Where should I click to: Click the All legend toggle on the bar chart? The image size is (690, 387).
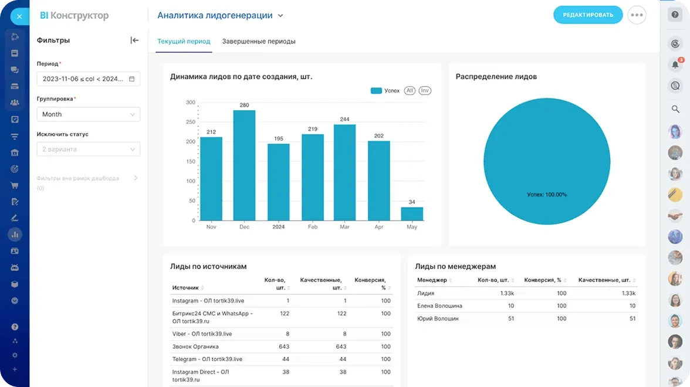point(411,90)
